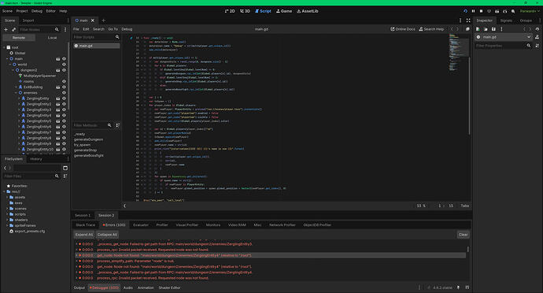Viewport: 543px width, 293px height.
Task: Click the Filter Nodes search field
Action: [39, 29]
